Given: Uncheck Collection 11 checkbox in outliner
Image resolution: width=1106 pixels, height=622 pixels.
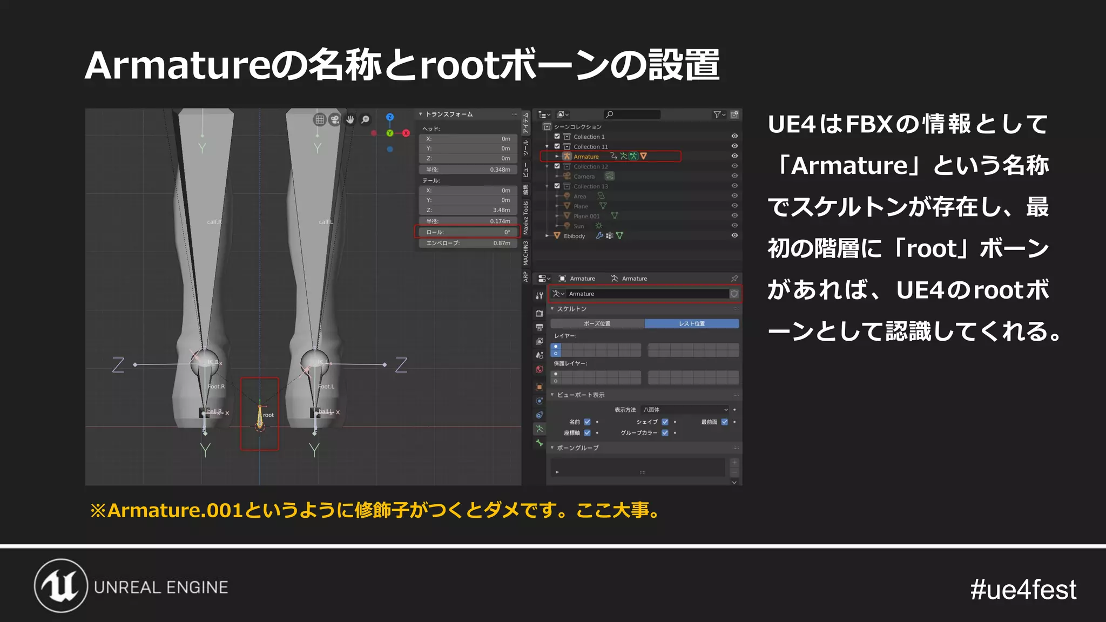Looking at the screenshot, I should 557,146.
